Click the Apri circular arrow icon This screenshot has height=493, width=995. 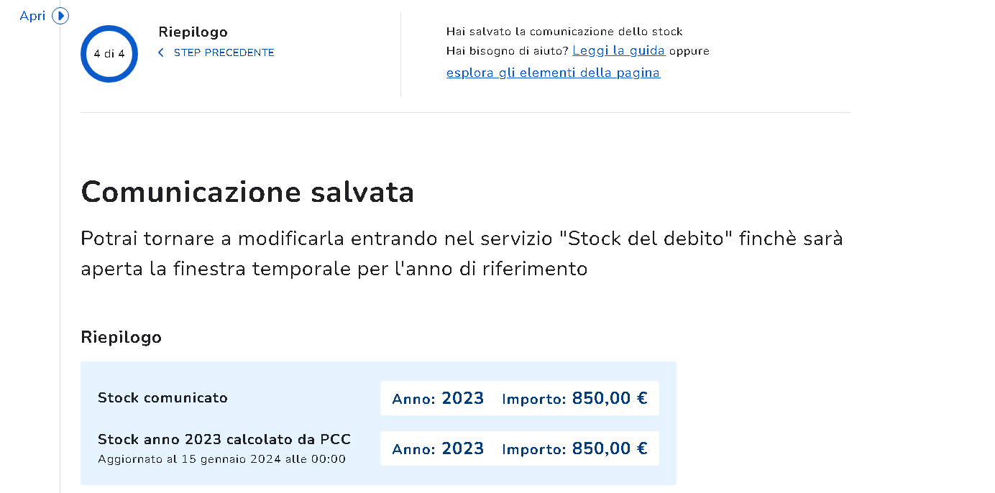(60, 15)
